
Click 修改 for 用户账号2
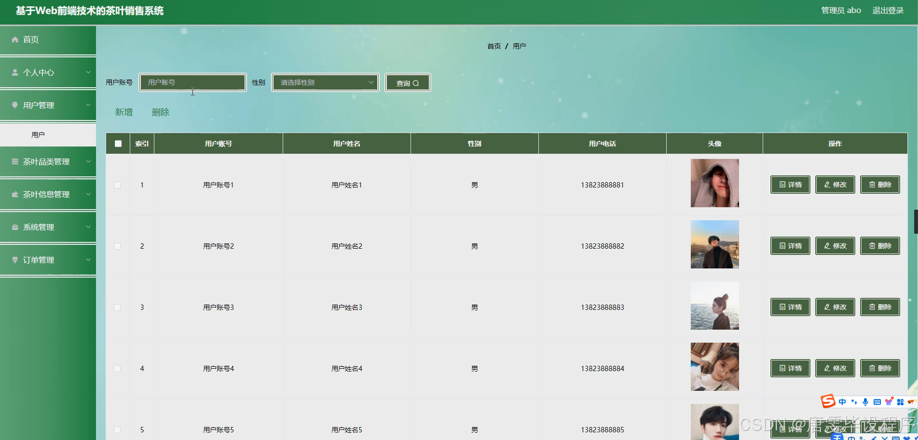click(835, 246)
